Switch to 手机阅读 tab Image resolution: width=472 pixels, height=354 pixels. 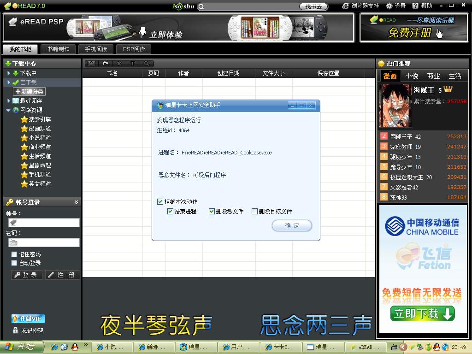click(x=96, y=49)
